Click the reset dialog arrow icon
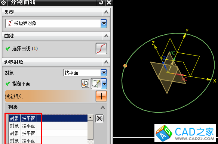 101,3
